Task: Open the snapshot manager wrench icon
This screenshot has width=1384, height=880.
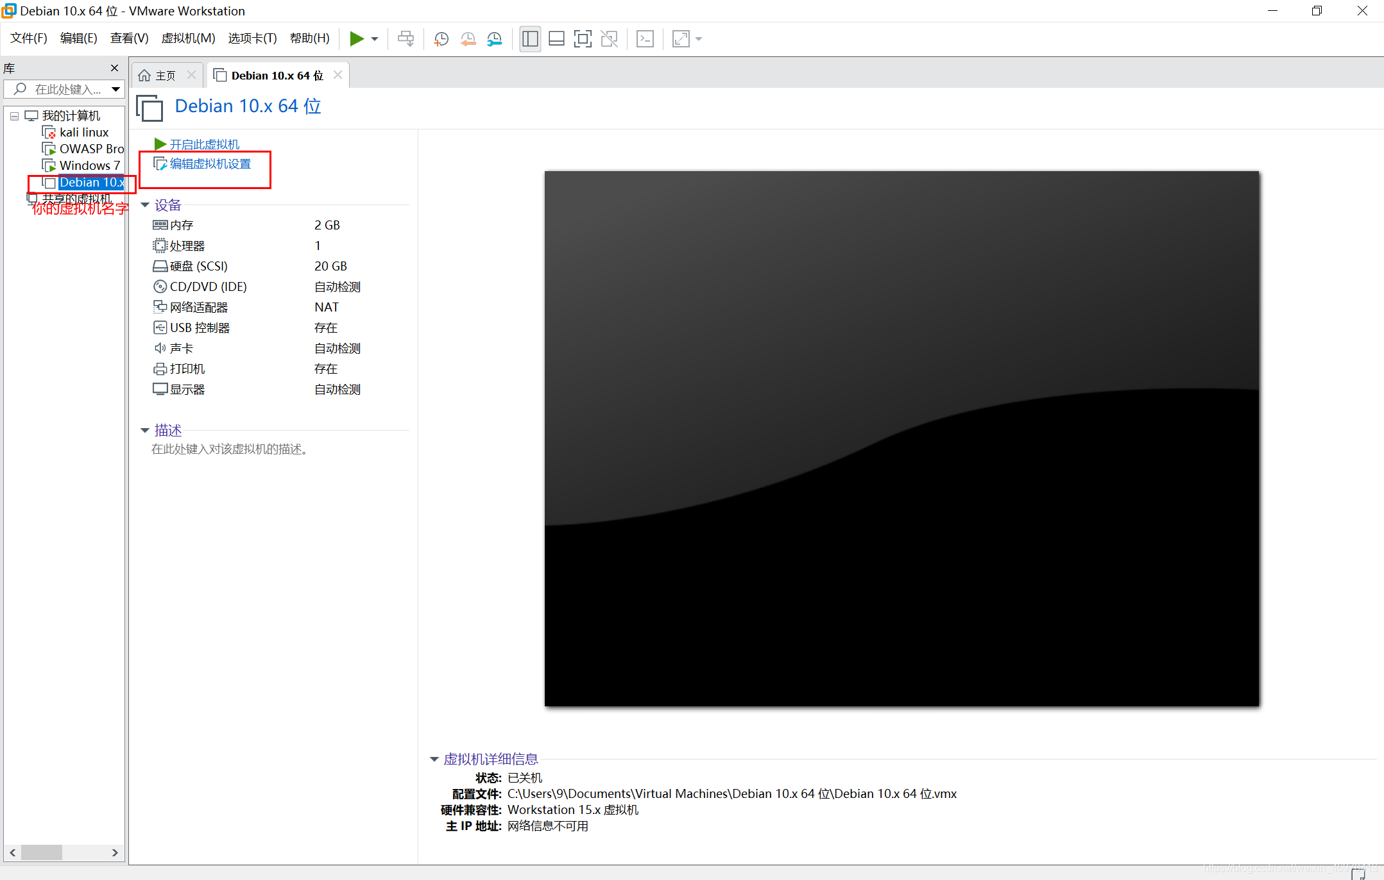Action: pos(494,39)
